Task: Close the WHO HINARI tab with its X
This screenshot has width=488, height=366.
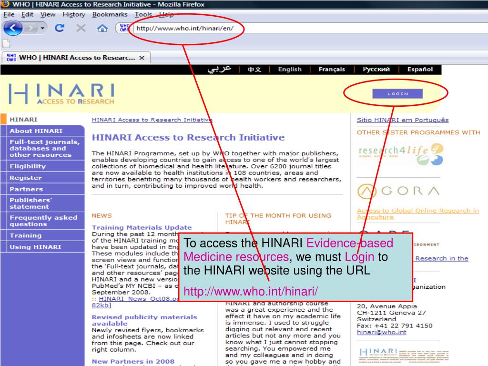Action: click(x=142, y=58)
